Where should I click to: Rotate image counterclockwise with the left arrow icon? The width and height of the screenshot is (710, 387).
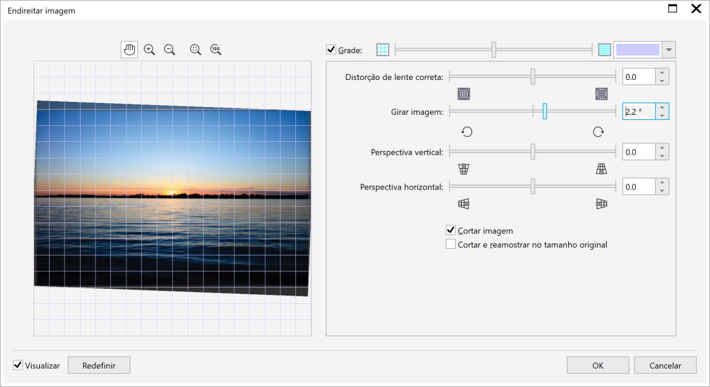pyautogui.click(x=467, y=132)
